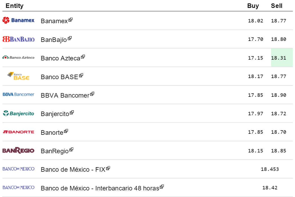Follow the BBVA Bancomer link
The height and width of the screenshot is (197, 295).
tap(65, 95)
